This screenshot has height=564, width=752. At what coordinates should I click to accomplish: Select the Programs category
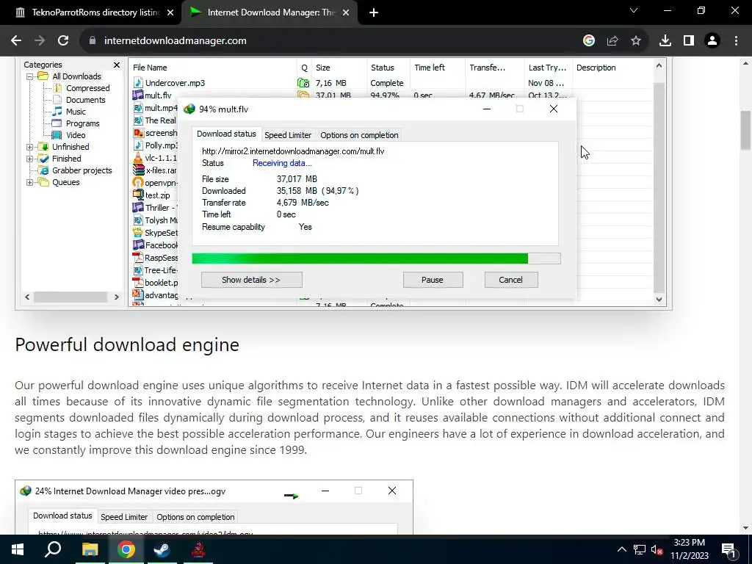tap(82, 123)
